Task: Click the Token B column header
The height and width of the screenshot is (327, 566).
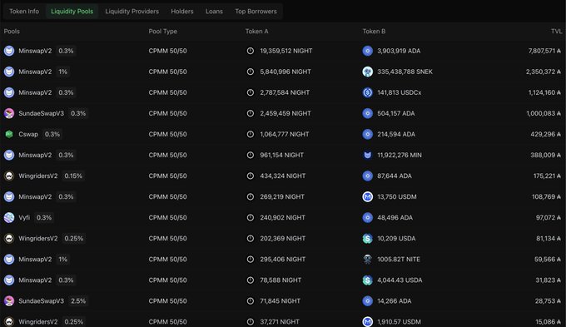Action: click(374, 32)
